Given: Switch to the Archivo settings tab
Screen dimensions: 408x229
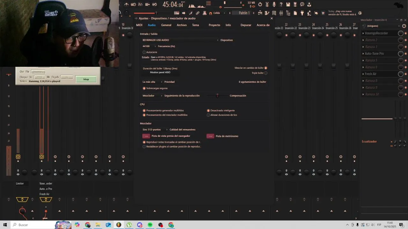Looking at the screenshot, I should click(x=182, y=25).
